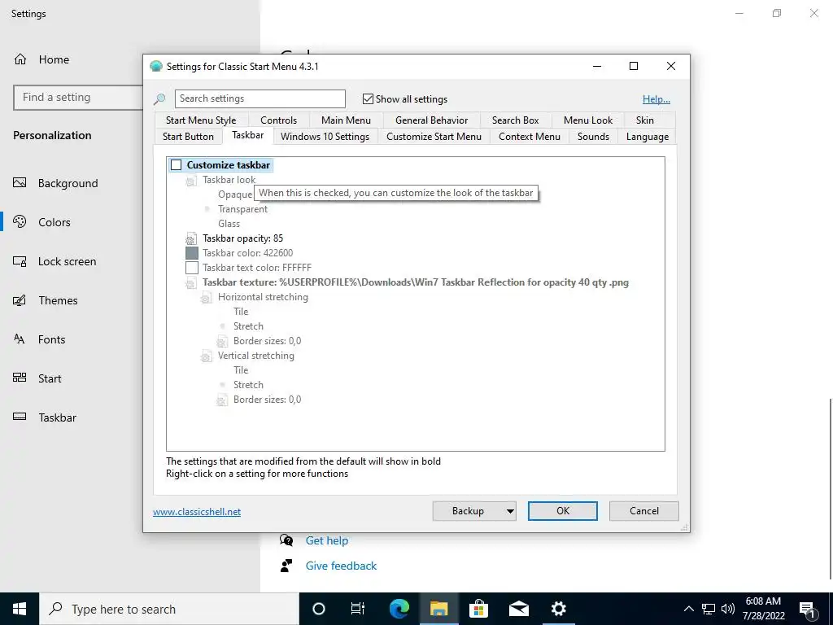Switch to the Main Menu tab

pos(346,120)
